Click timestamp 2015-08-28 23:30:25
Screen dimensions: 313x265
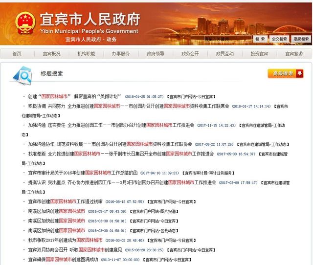pos(144,250)
